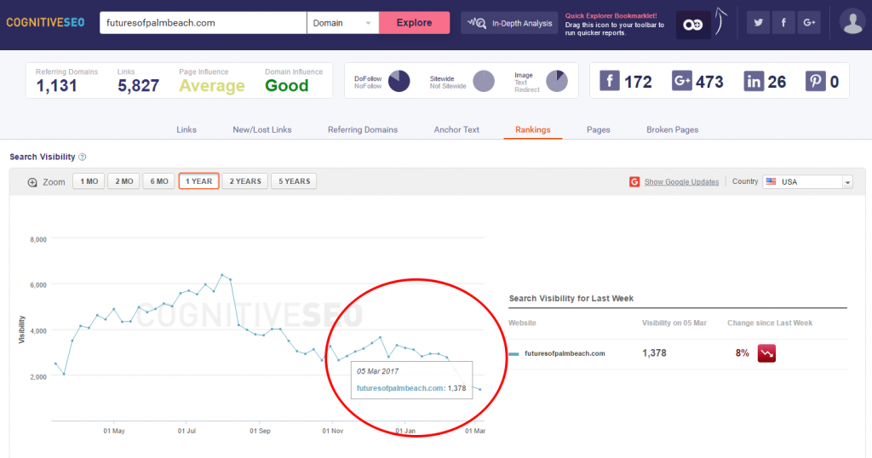872x458 pixels.
Task: Click the DoFollow pie chart
Action: click(x=399, y=81)
